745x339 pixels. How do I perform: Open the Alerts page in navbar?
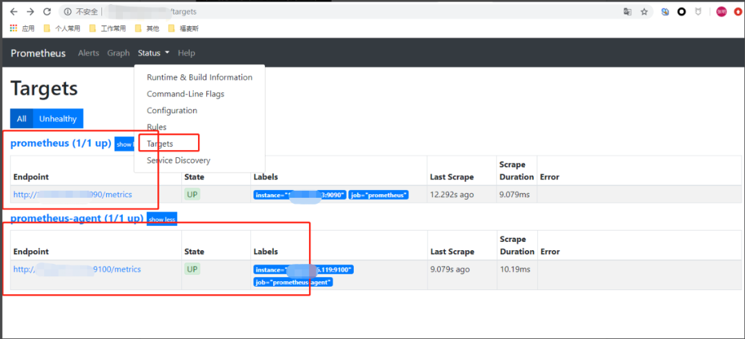(x=88, y=53)
